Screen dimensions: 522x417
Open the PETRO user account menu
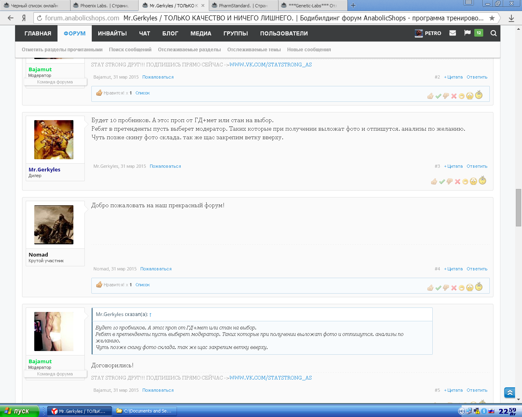click(428, 33)
